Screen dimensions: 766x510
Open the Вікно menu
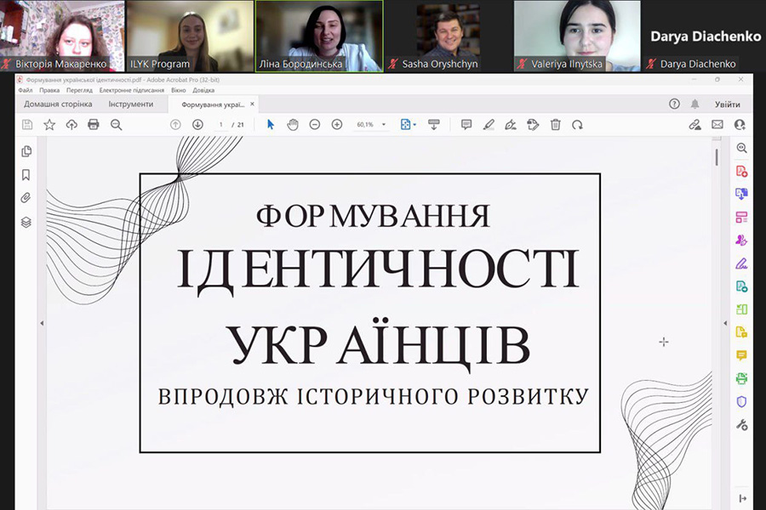pyautogui.click(x=179, y=90)
